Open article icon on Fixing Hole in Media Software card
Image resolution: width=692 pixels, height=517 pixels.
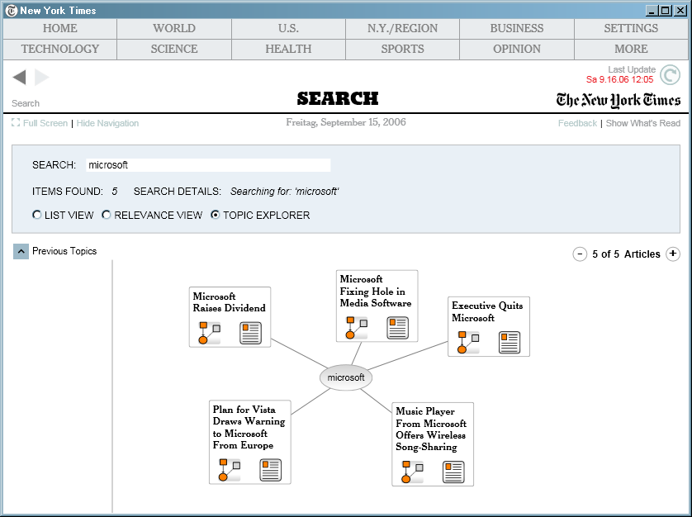(x=398, y=328)
